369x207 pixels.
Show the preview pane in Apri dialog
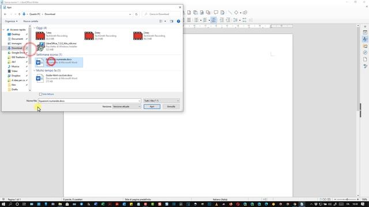[x=172, y=21]
